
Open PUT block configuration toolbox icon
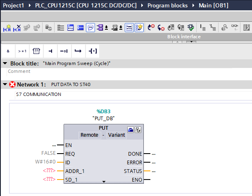pyautogui.click(x=131, y=129)
